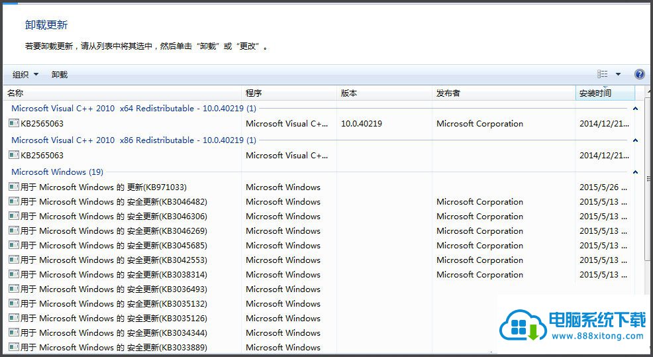Select 安全更新(KB3033889) row name

(x=114, y=348)
